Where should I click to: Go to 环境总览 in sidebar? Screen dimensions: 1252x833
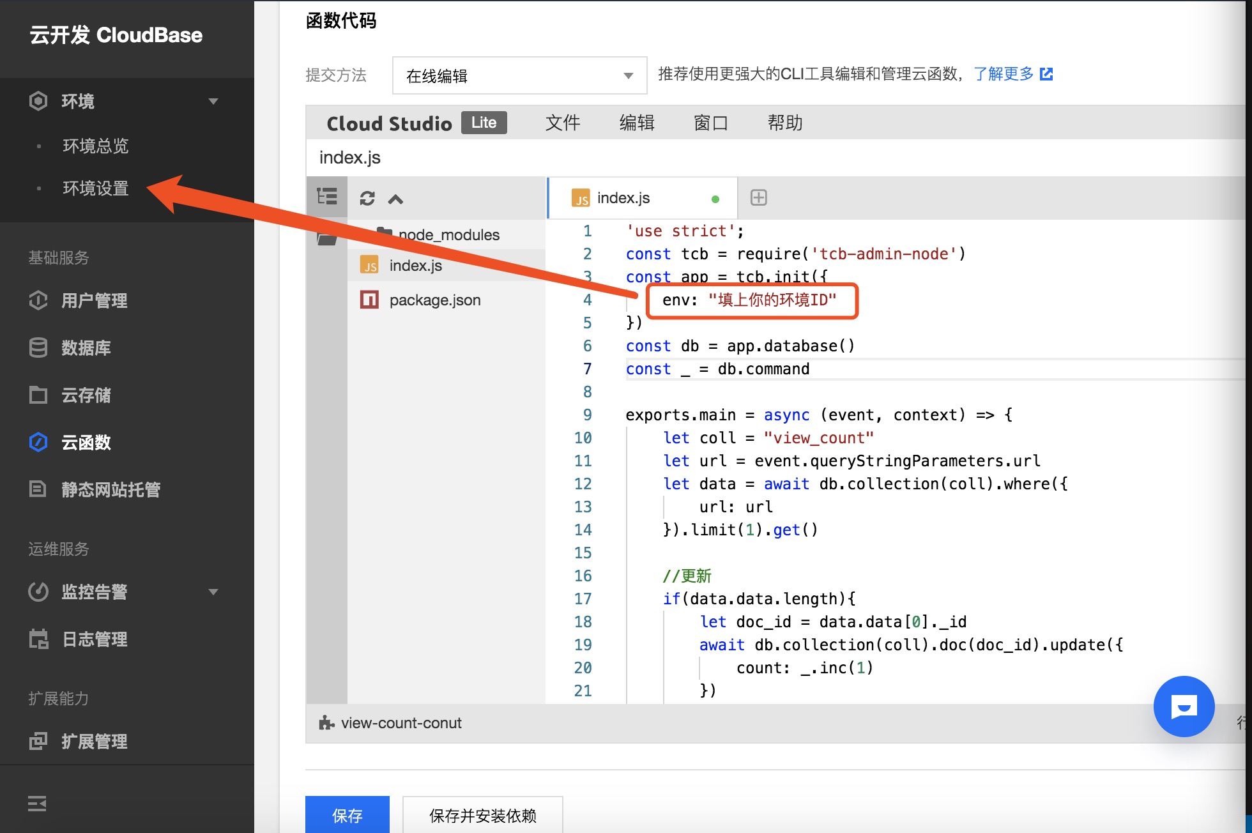pyautogui.click(x=96, y=146)
